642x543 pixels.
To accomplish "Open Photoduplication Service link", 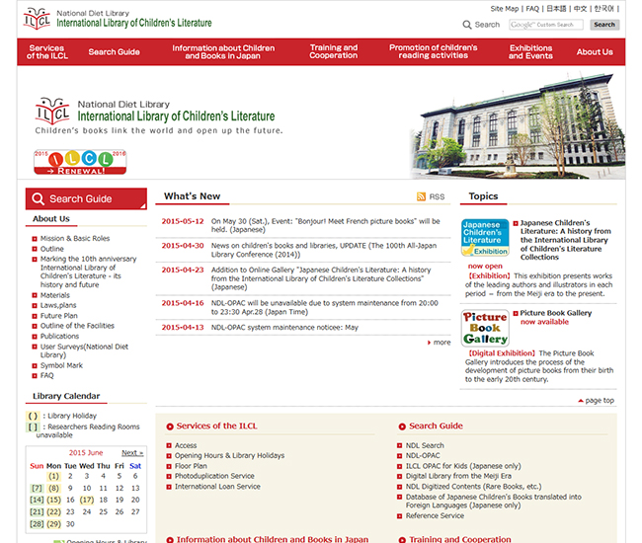I will pos(214,476).
